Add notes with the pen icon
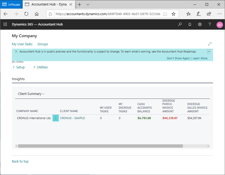225x175 pixels. (x=198, y=14)
